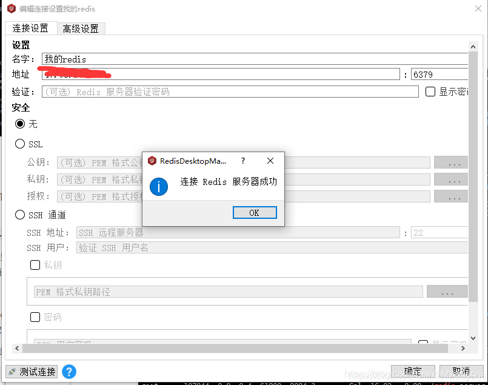Browse for the SSL 私钥 file
The height and width of the screenshot is (385, 488).
451,179
